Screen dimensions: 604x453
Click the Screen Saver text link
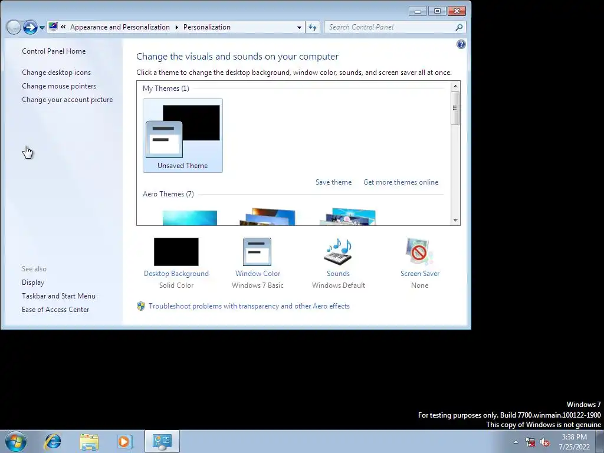tap(420, 274)
